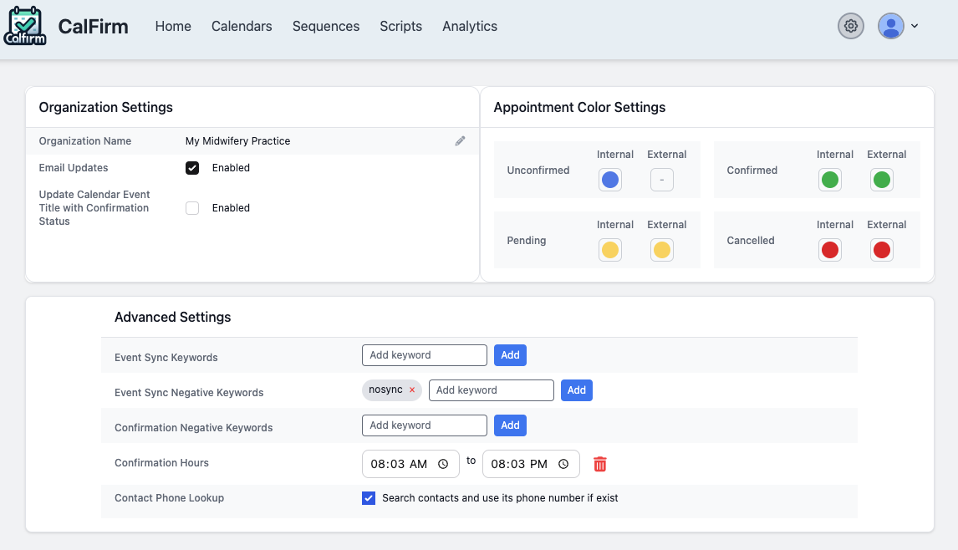Click the Appointment Color Settings heading
Image resolution: width=958 pixels, height=550 pixels.
coord(579,108)
